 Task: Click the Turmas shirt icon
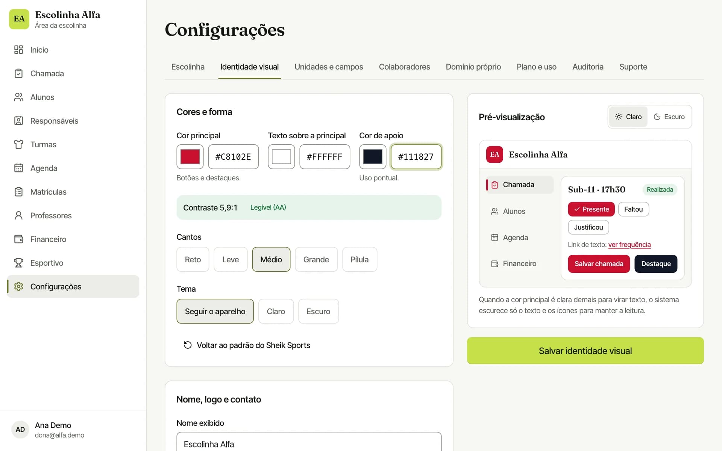point(18,144)
